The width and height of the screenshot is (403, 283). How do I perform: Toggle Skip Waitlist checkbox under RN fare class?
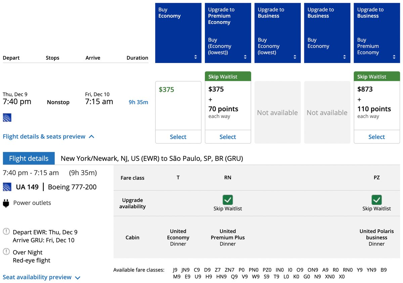228,200
